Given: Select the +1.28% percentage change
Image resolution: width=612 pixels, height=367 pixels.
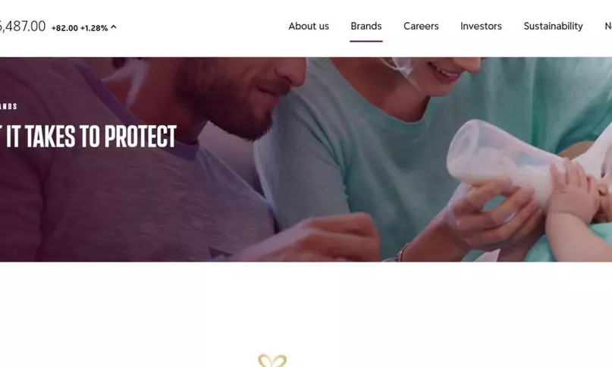Looking at the screenshot, I should coord(94,28).
